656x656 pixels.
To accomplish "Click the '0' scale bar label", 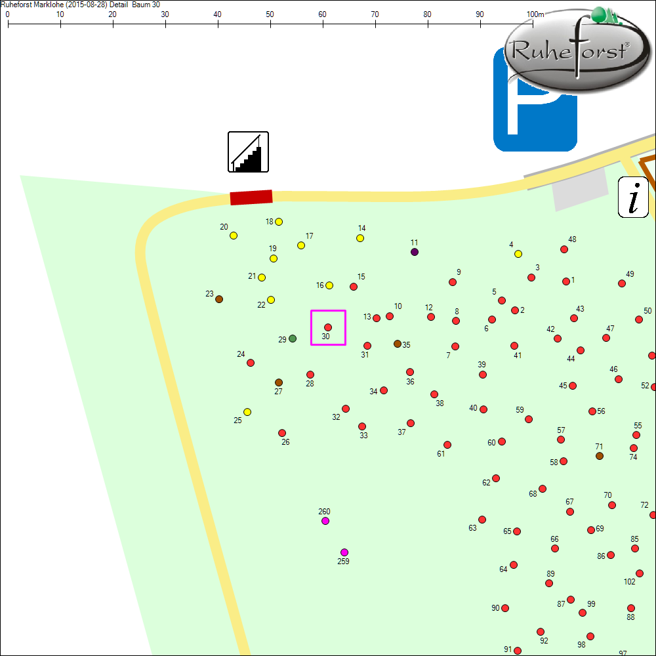I will (x=7, y=14).
